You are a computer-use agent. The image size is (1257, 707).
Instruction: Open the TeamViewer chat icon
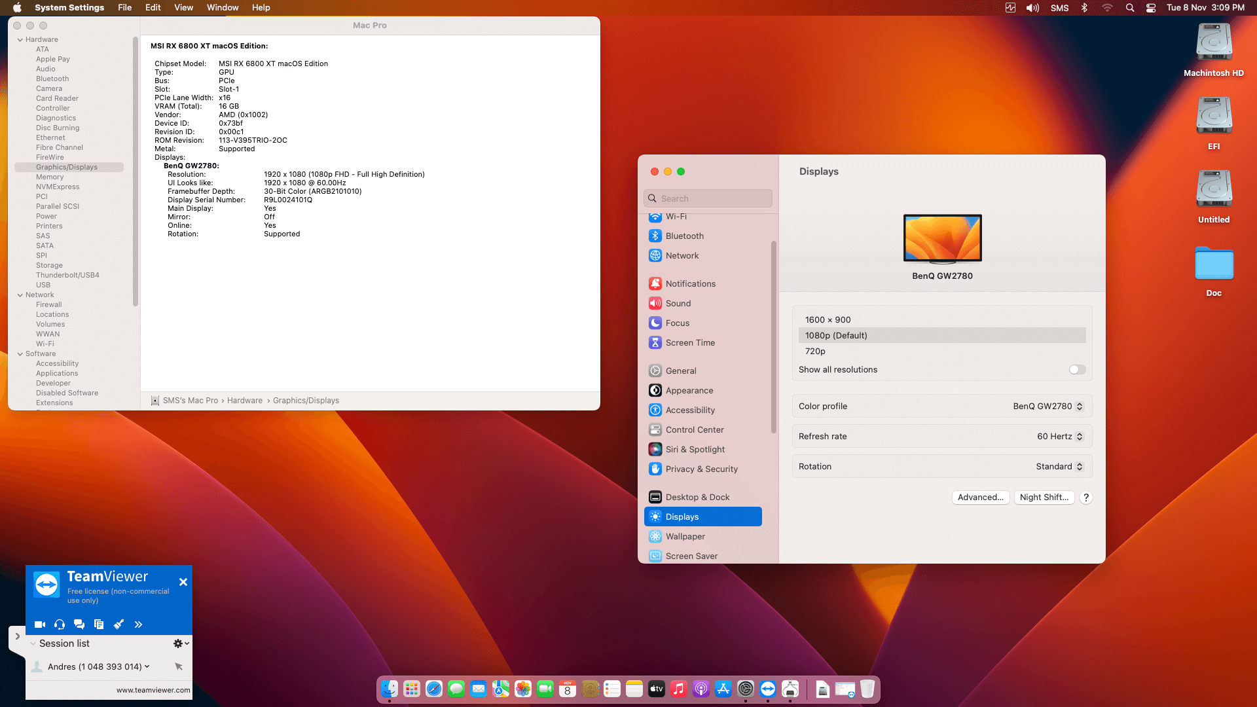click(79, 625)
